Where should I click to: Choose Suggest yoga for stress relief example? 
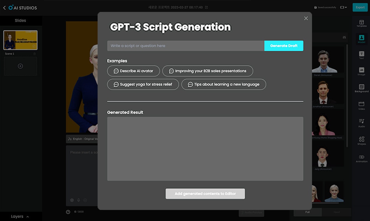point(143,84)
